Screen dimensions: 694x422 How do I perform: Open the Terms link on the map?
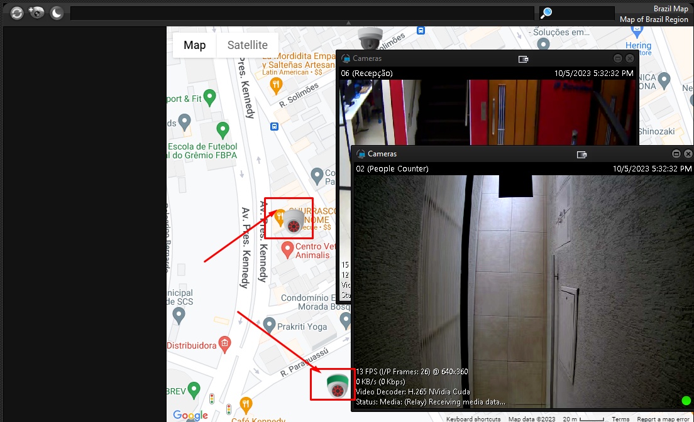tap(620, 419)
